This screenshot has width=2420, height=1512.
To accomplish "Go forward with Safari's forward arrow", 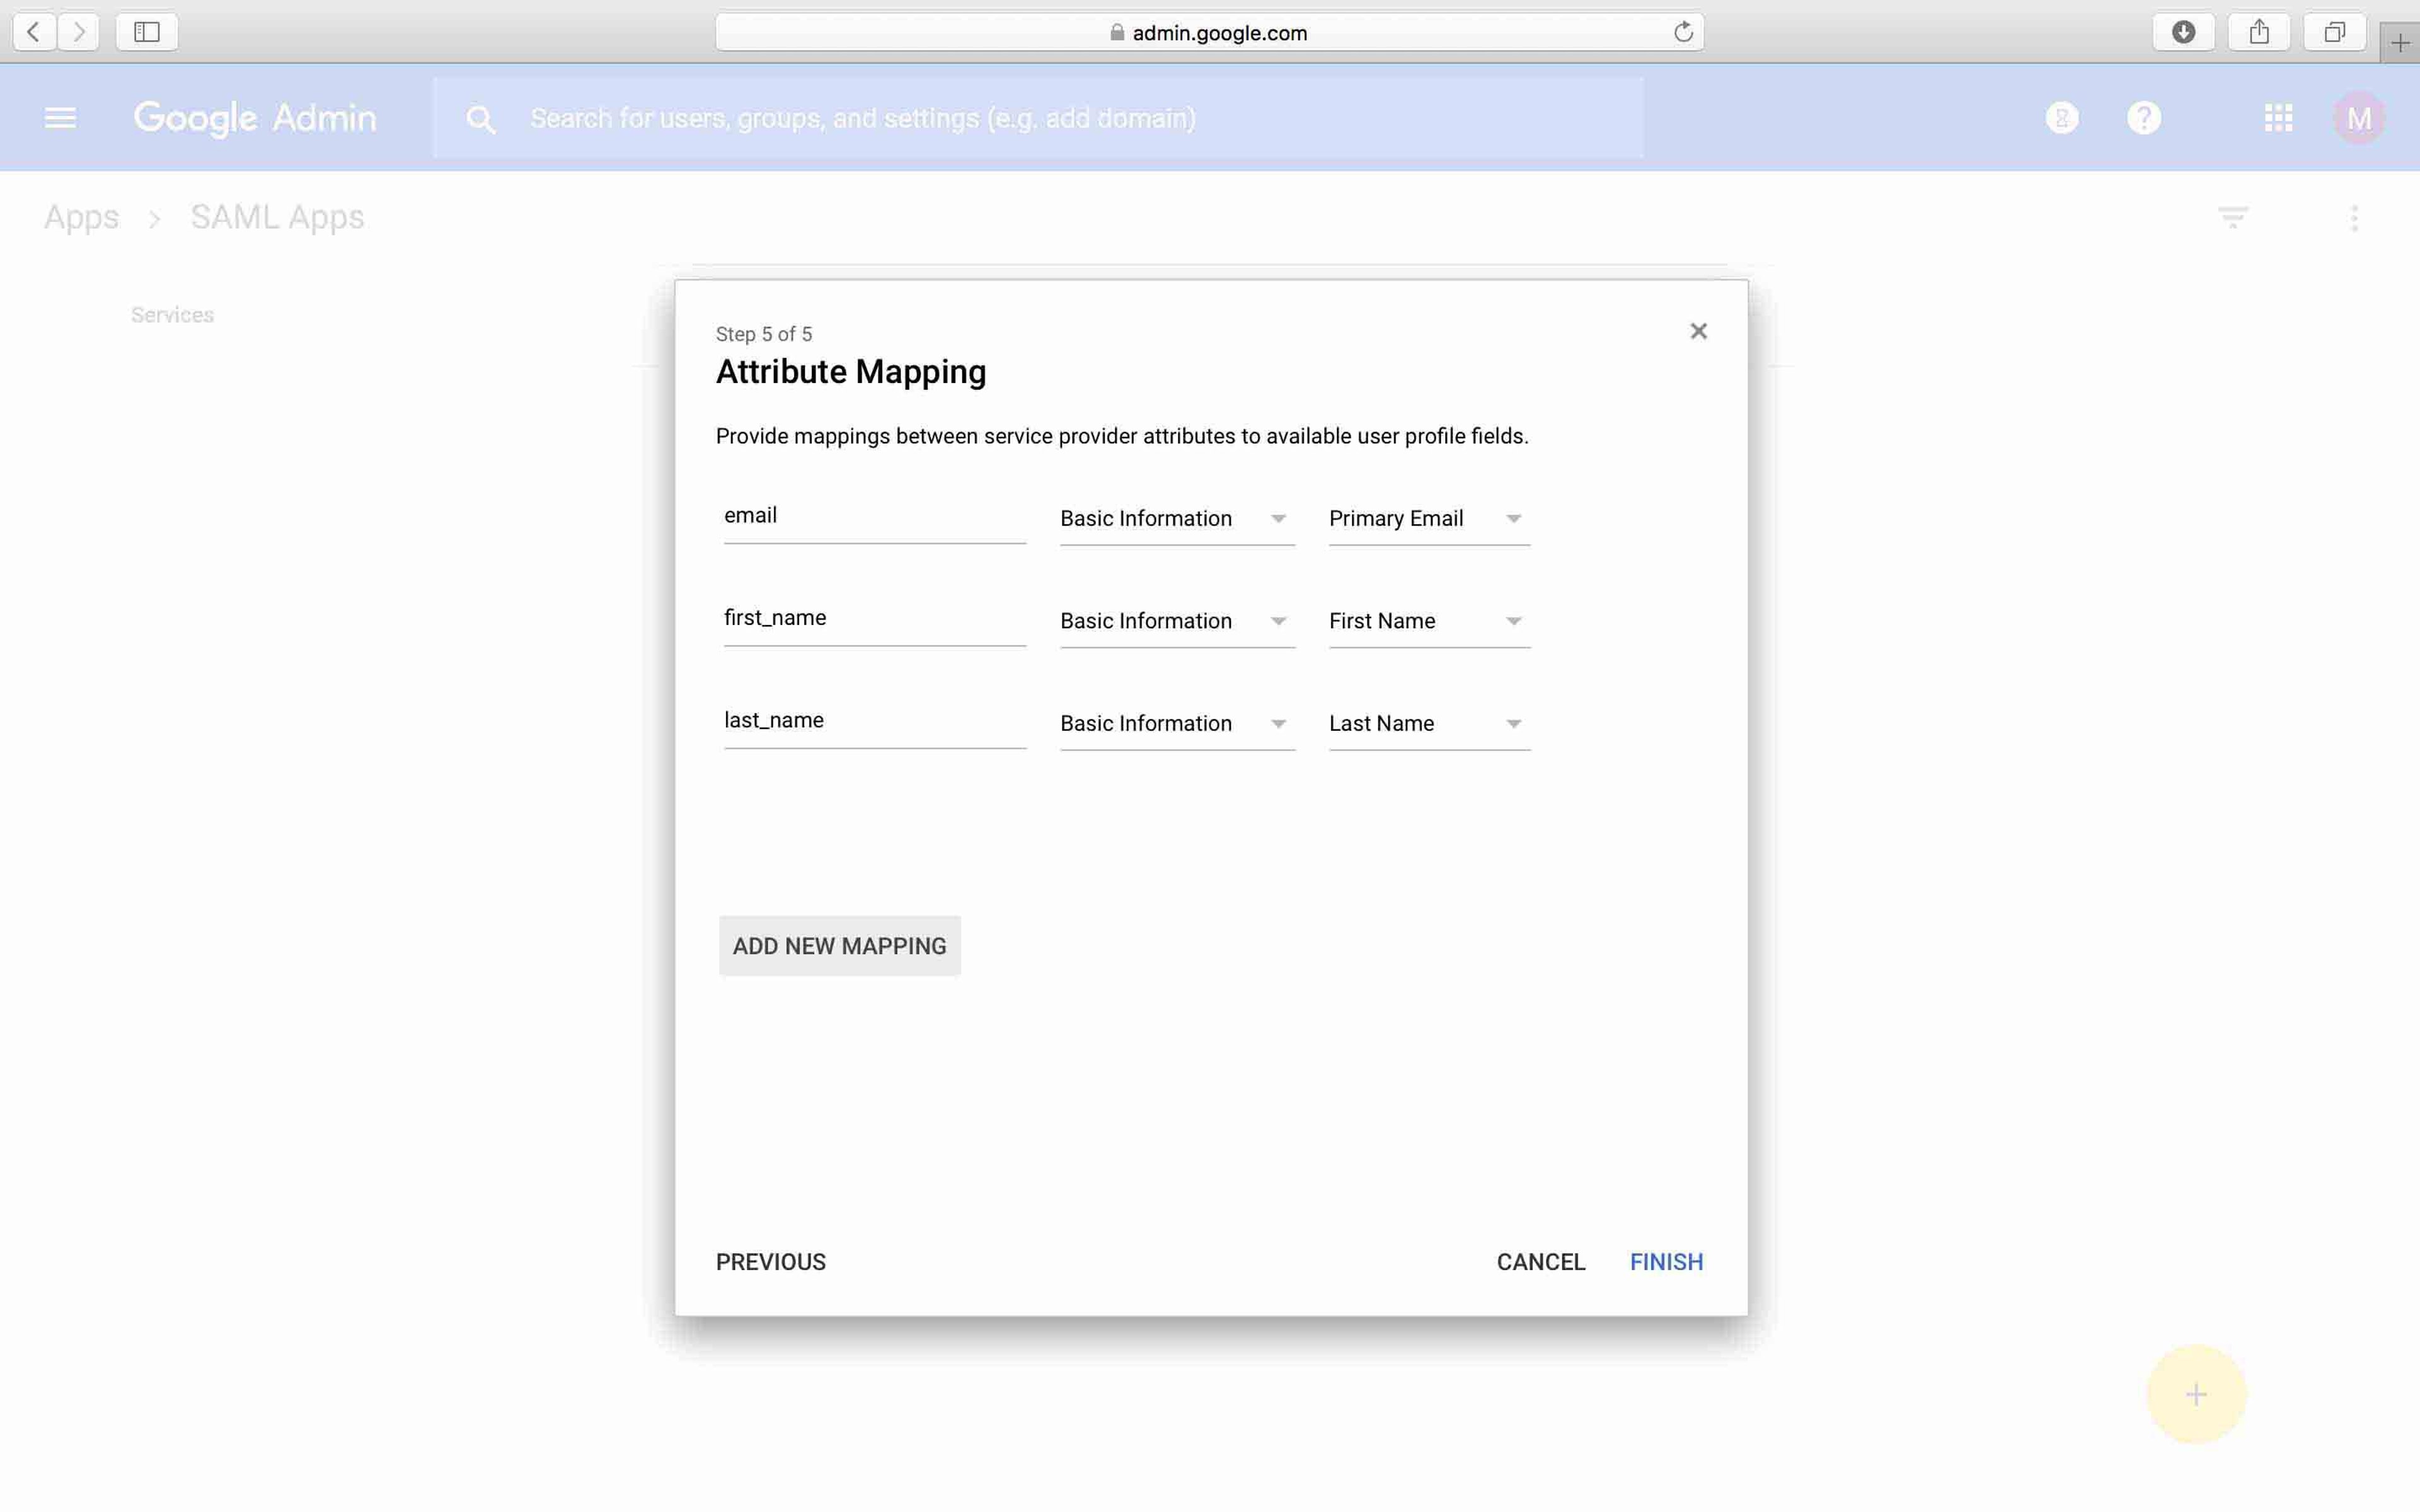I will (78, 32).
